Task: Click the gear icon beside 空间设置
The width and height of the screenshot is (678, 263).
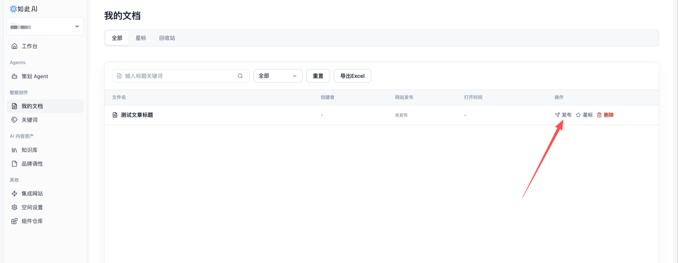Action: (14, 207)
